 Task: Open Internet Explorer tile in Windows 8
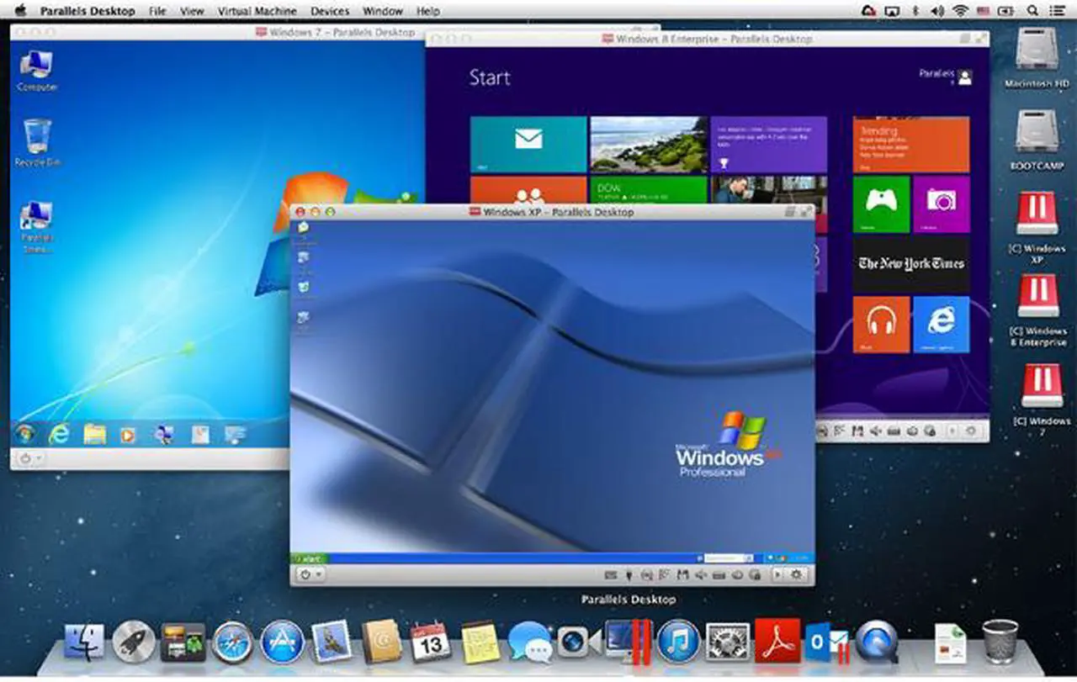[941, 324]
